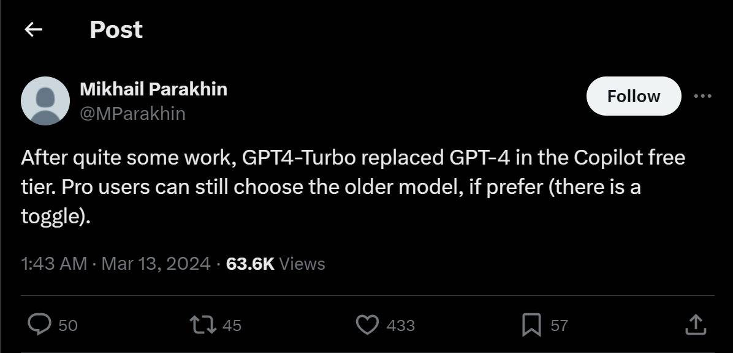The image size is (733, 353).
Task: Open Mikhail Parakhin's profile avatar
Action: point(45,101)
